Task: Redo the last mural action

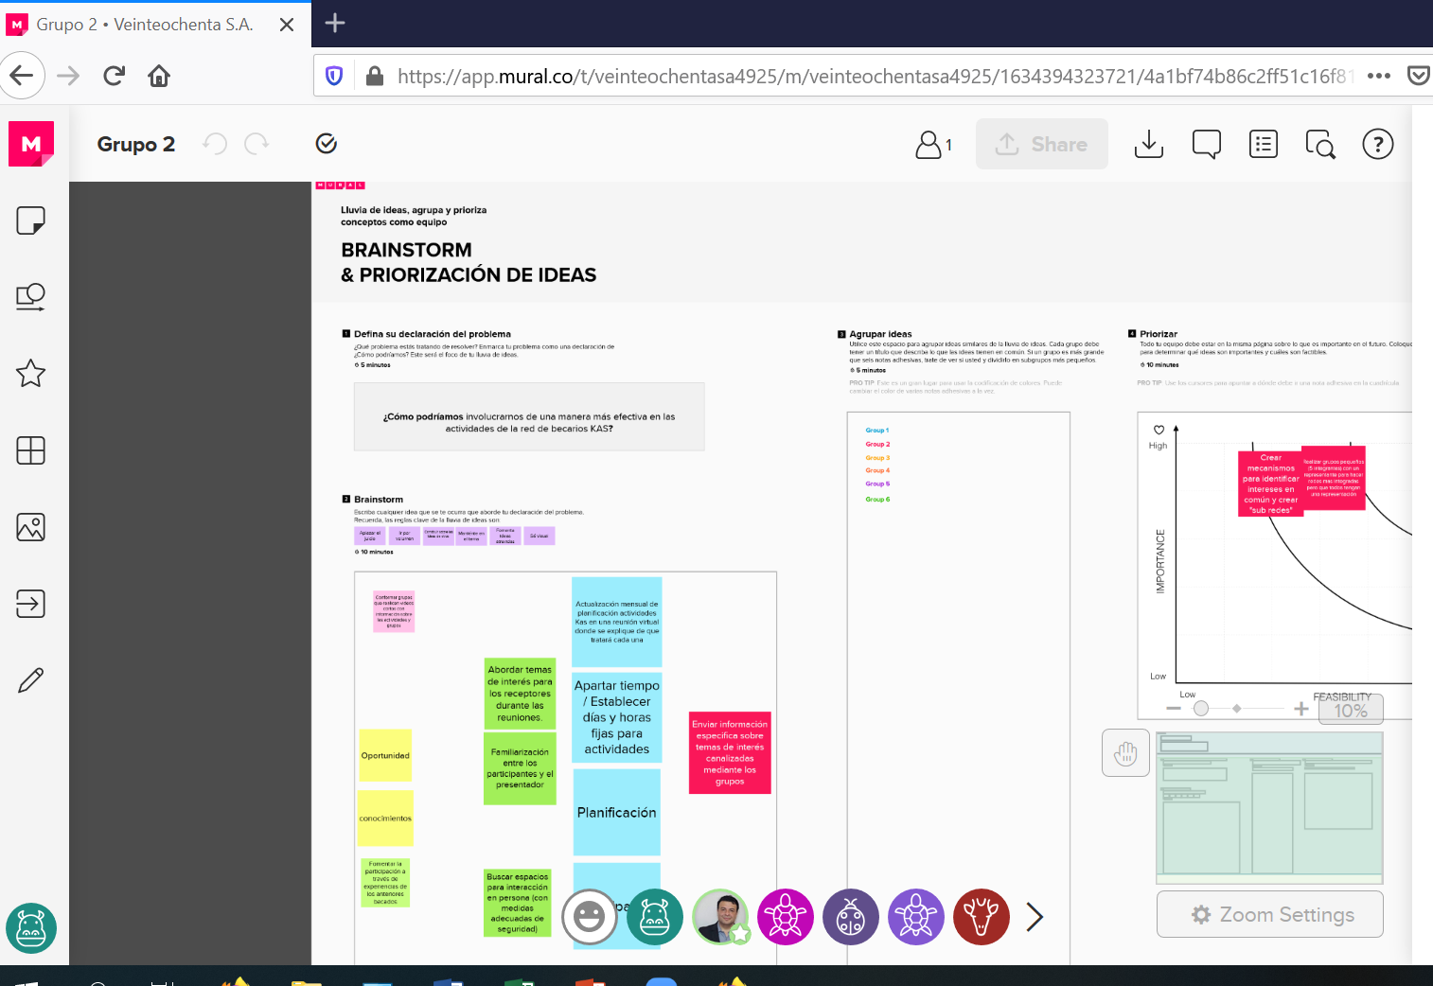Action: coord(257,144)
